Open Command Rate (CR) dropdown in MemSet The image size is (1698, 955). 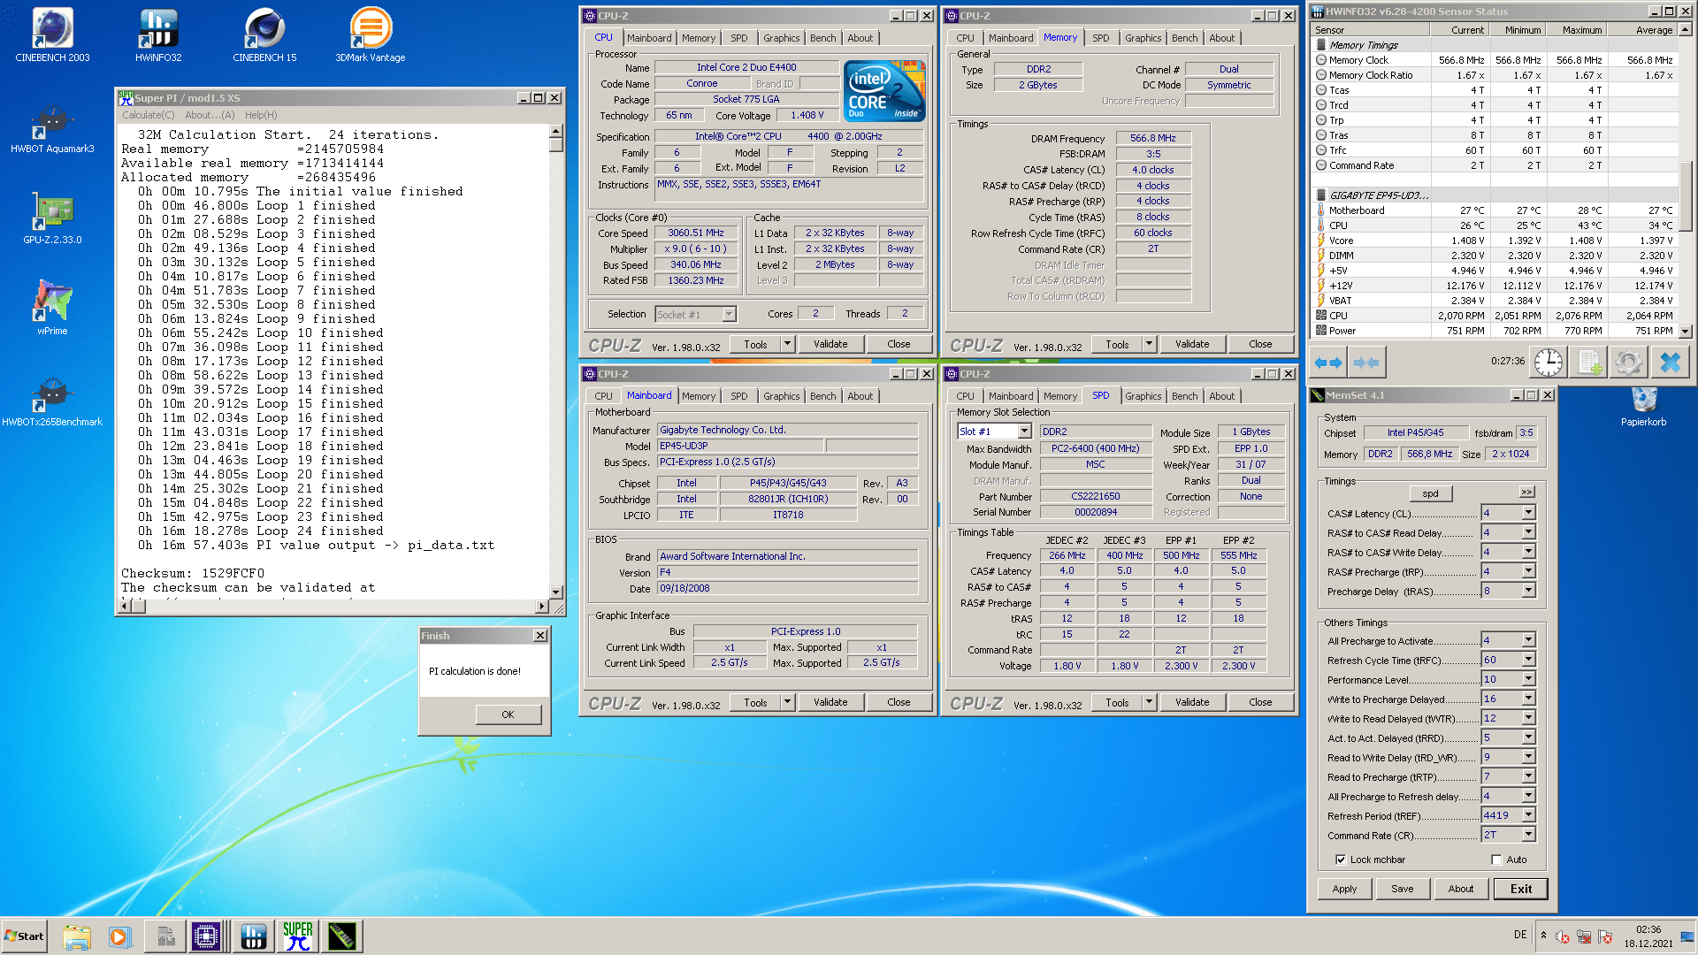pyautogui.click(x=1528, y=835)
